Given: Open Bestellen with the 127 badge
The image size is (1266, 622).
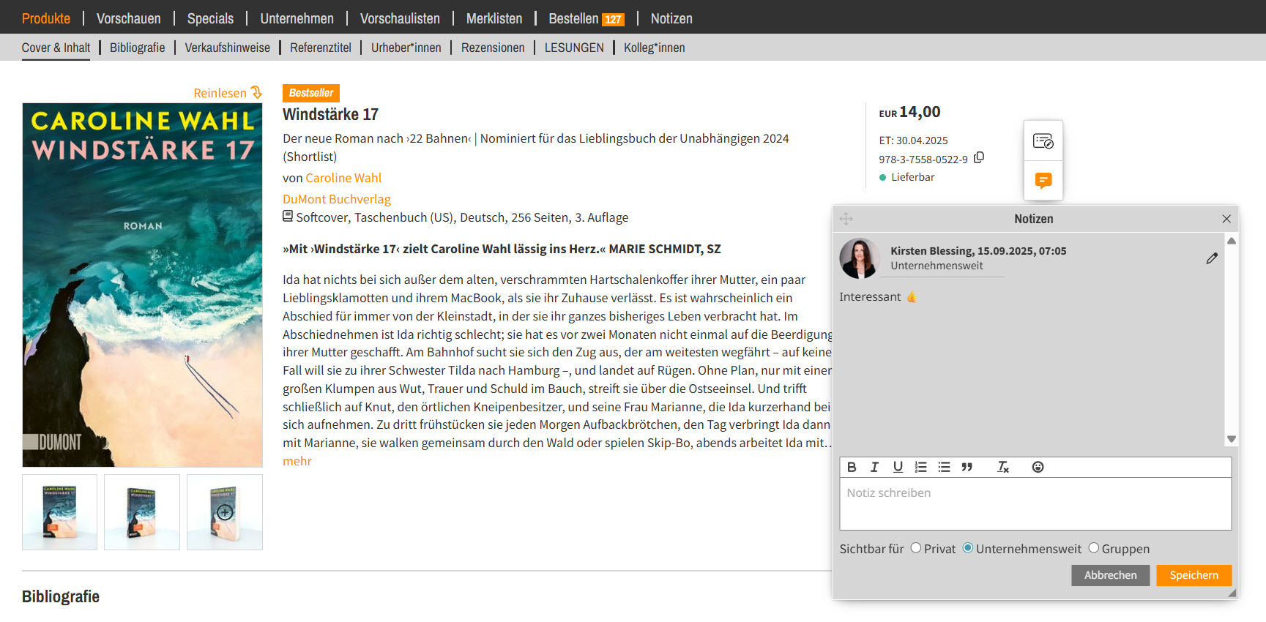Looking at the screenshot, I should (587, 18).
